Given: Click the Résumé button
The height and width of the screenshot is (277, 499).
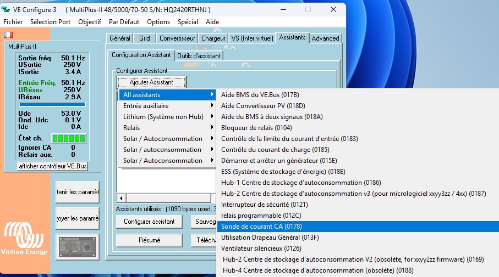Looking at the screenshot, I should pos(149,240).
